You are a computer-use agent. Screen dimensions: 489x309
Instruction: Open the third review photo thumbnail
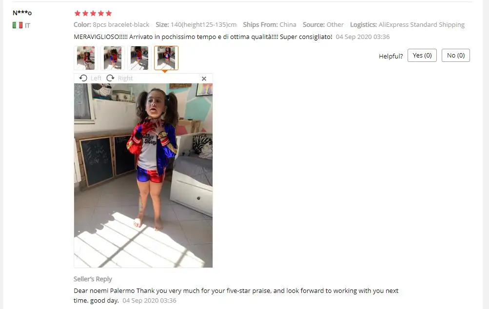[x=139, y=58]
